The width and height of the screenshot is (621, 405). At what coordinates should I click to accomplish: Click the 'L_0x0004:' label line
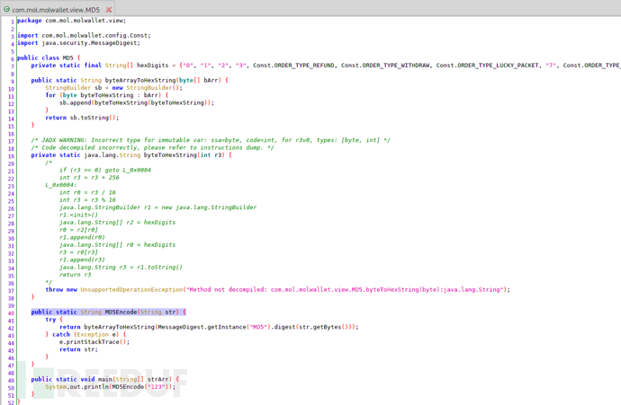(x=60, y=185)
